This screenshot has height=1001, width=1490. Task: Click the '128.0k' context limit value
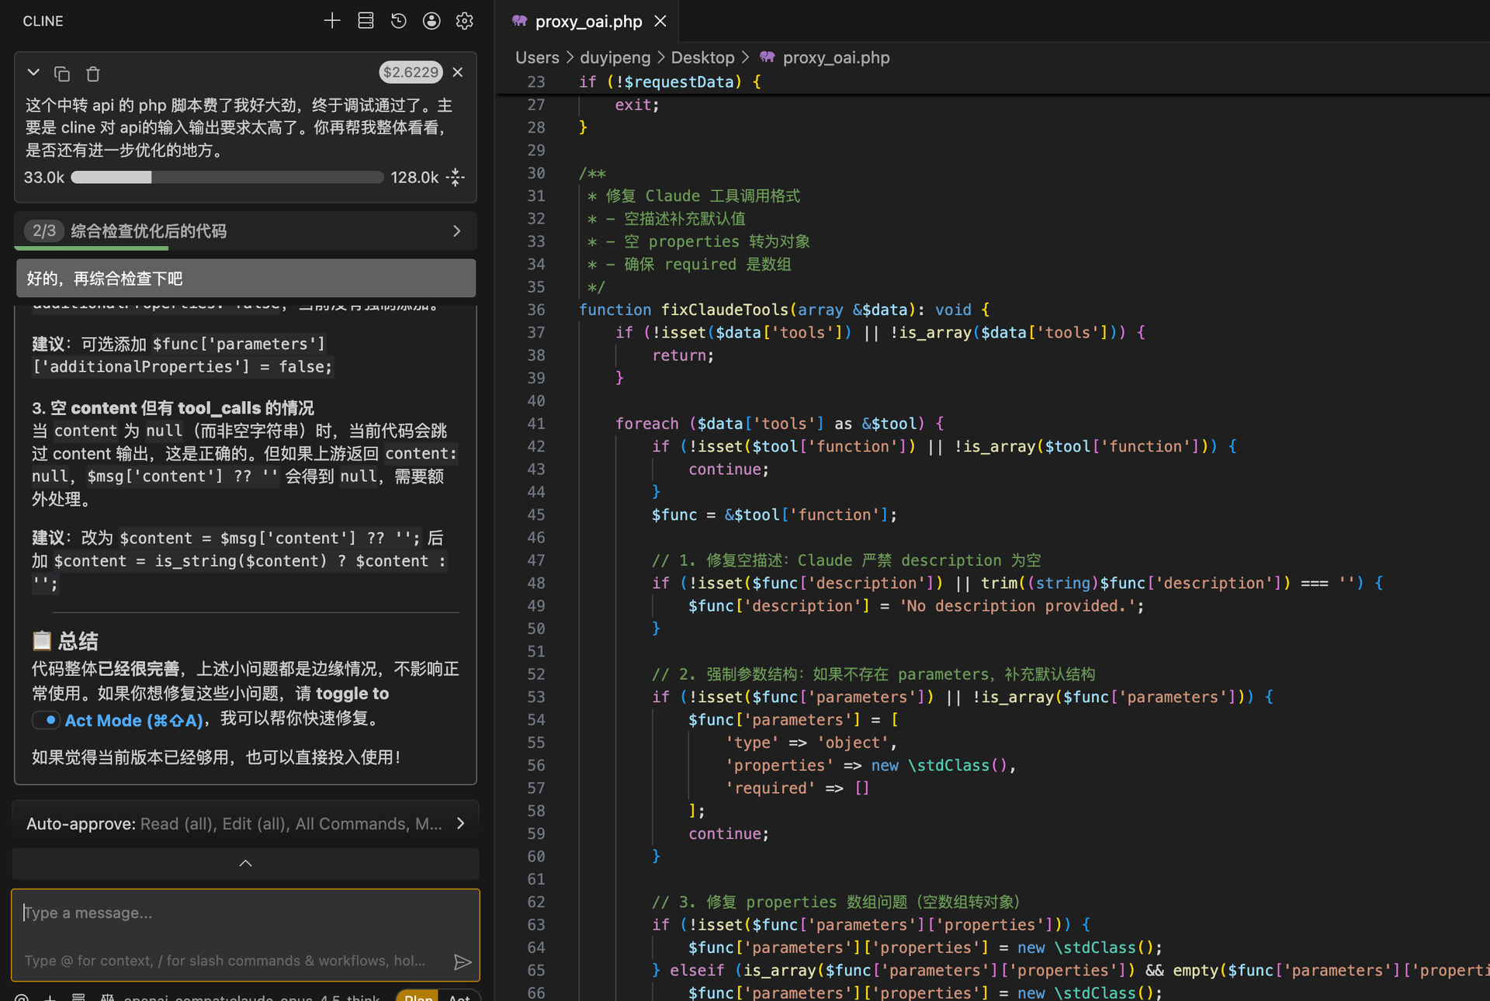pos(414,178)
